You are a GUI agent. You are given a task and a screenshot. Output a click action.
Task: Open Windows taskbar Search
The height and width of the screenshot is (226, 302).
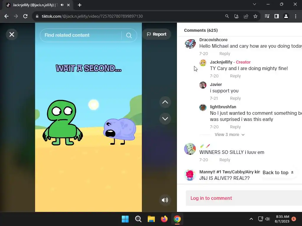pos(138,219)
